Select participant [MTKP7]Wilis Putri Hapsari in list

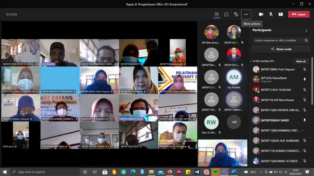tap(277, 69)
